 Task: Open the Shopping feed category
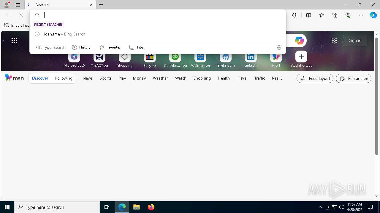point(202,78)
